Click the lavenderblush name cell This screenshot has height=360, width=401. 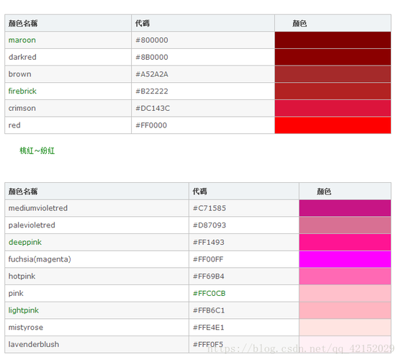[x=96, y=344]
